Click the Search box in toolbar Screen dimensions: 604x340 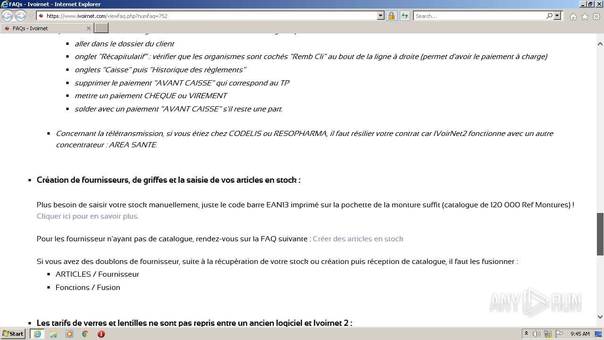[x=479, y=16]
